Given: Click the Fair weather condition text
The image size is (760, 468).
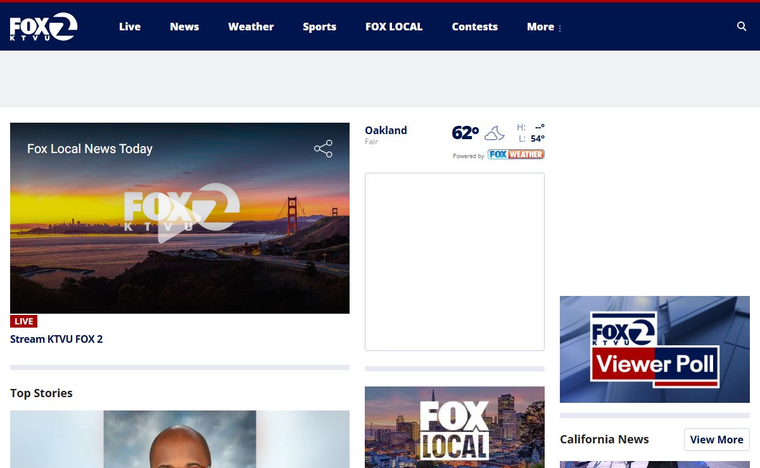Looking at the screenshot, I should coord(371,142).
